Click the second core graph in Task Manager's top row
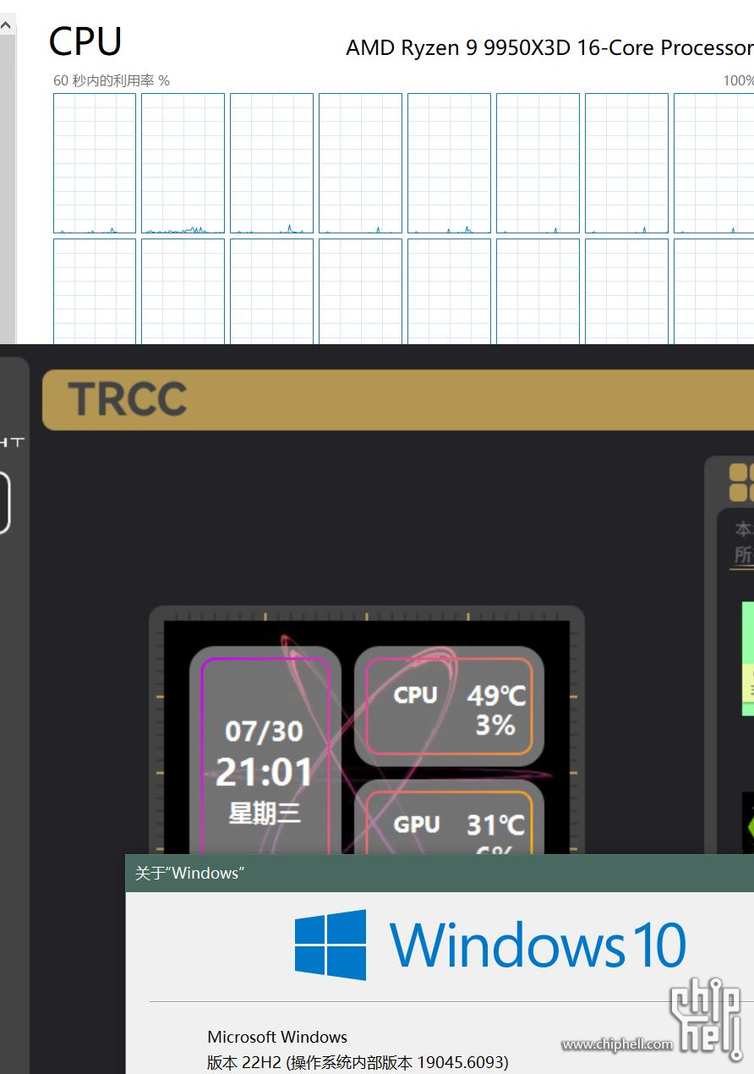754x1074 pixels. point(183,163)
